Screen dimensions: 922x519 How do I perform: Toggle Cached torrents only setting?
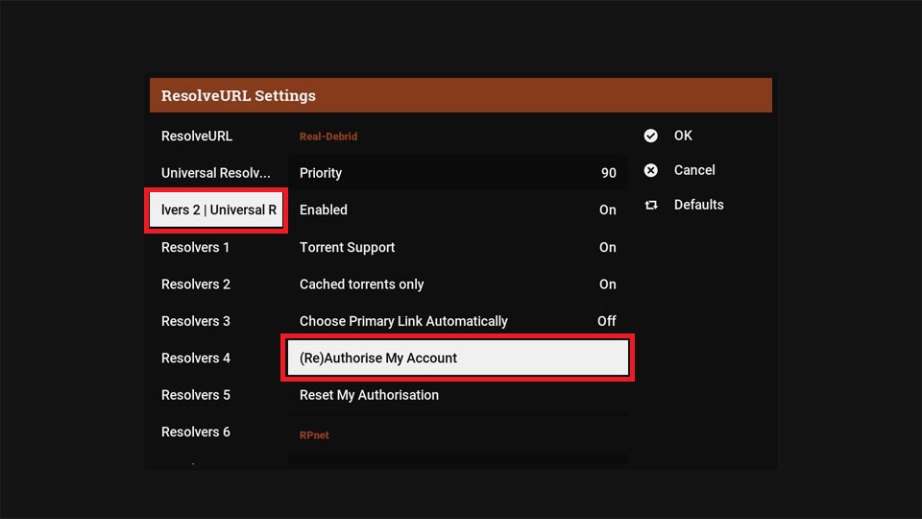[x=457, y=284]
